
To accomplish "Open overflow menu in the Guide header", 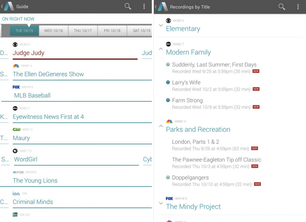I will tap(144, 7).
